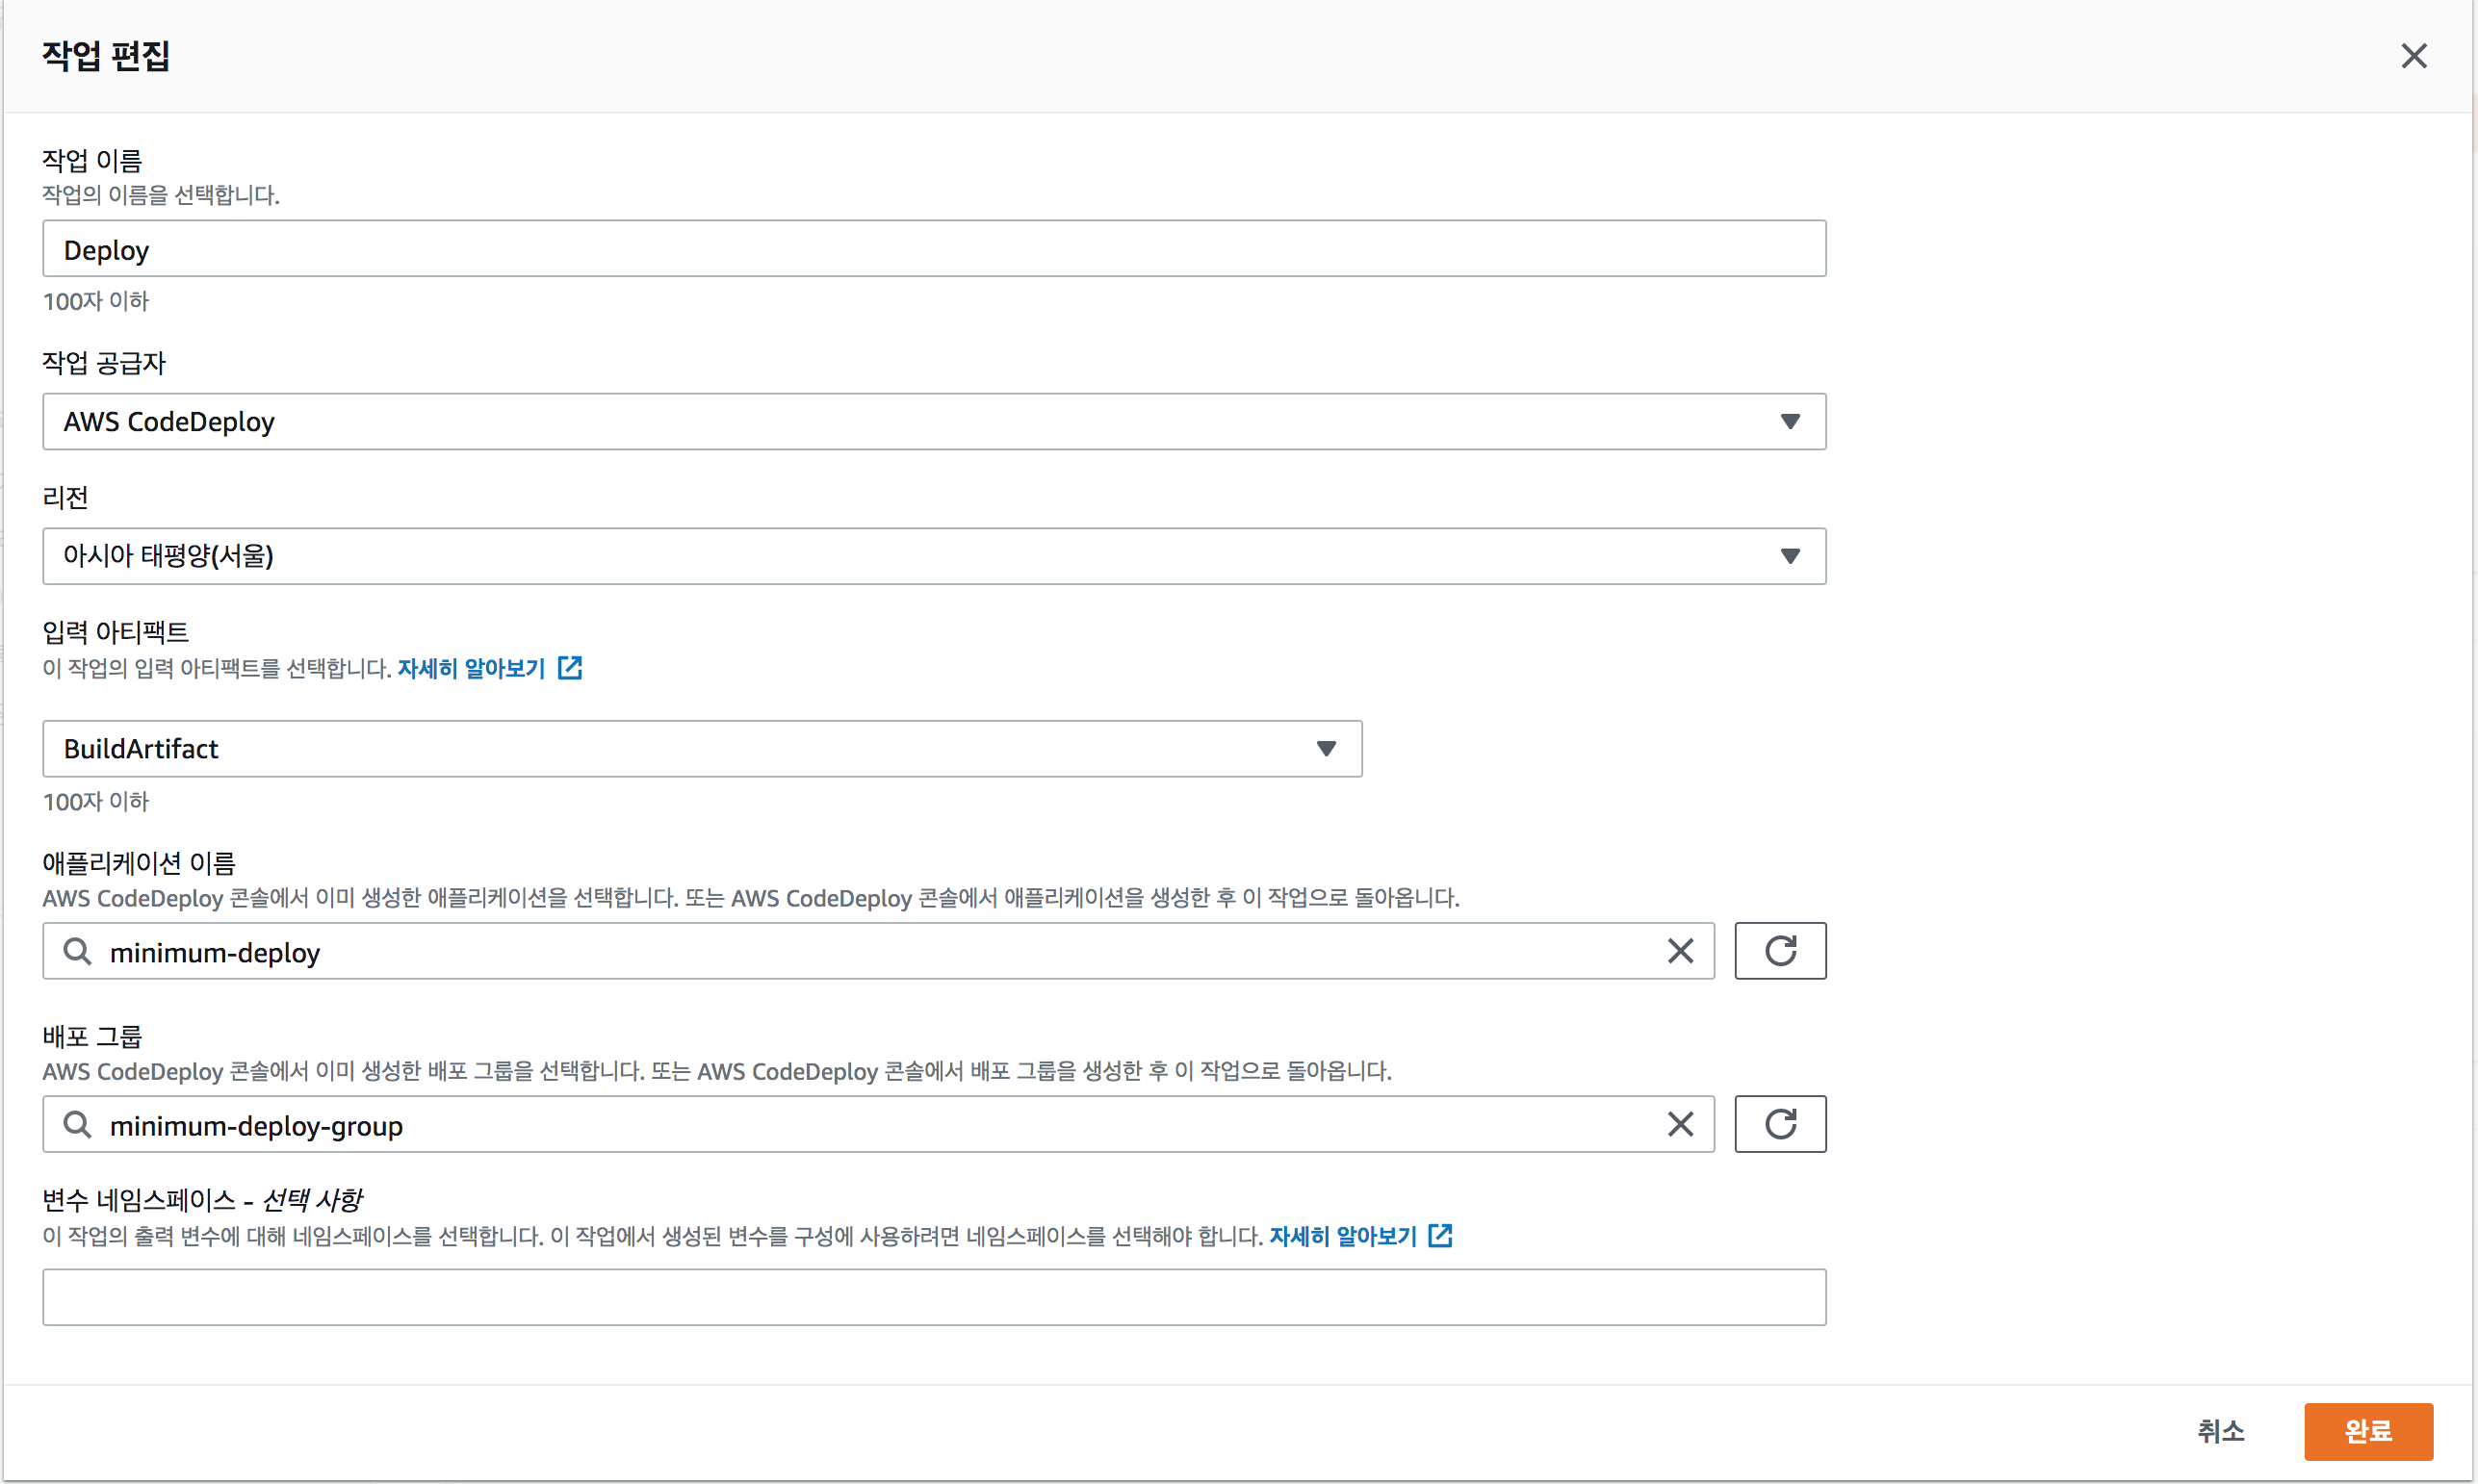Clear the minimum-deploy application name field
The height and width of the screenshot is (1484, 2478).
point(1680,951)
